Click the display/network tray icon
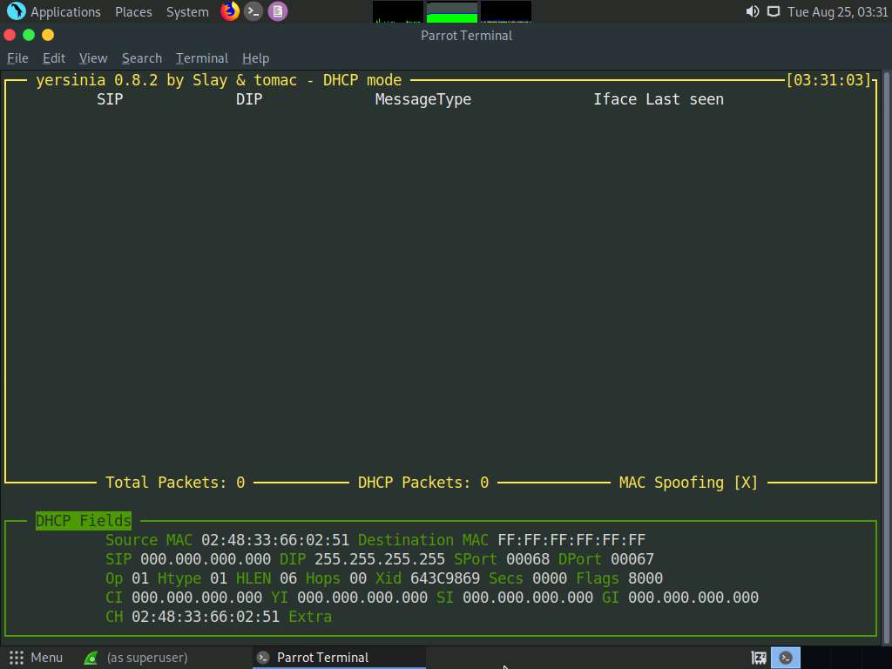 point(774,11)
